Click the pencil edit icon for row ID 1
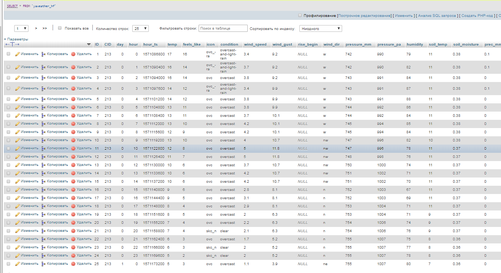The width and height of the screenshot is (501, 273). click(17, 54)
